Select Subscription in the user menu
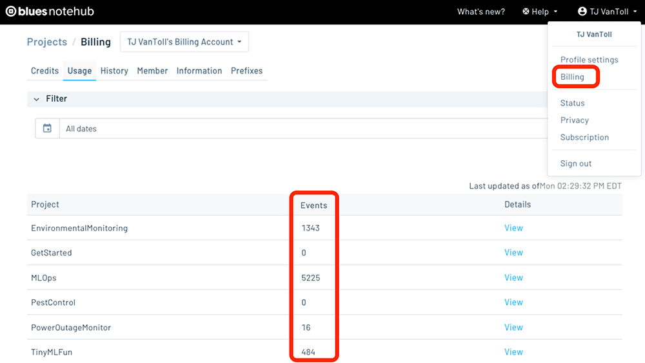Image resolution: width=645 pixels, height=363 pixels. pos(584,137)
